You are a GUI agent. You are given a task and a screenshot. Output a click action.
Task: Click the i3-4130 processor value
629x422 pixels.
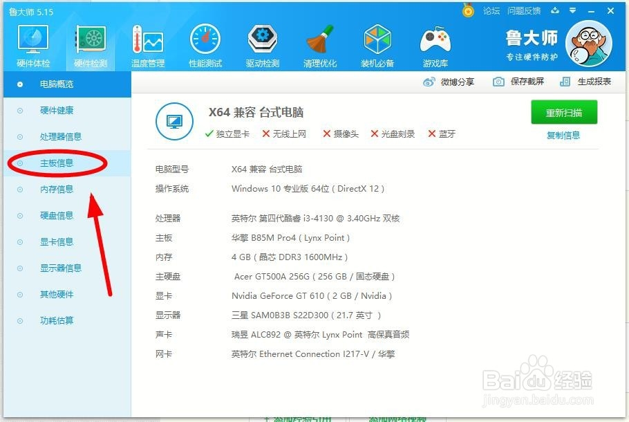coord(316,219)
